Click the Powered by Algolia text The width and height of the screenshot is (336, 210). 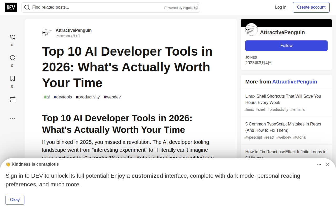click(179, 8)
